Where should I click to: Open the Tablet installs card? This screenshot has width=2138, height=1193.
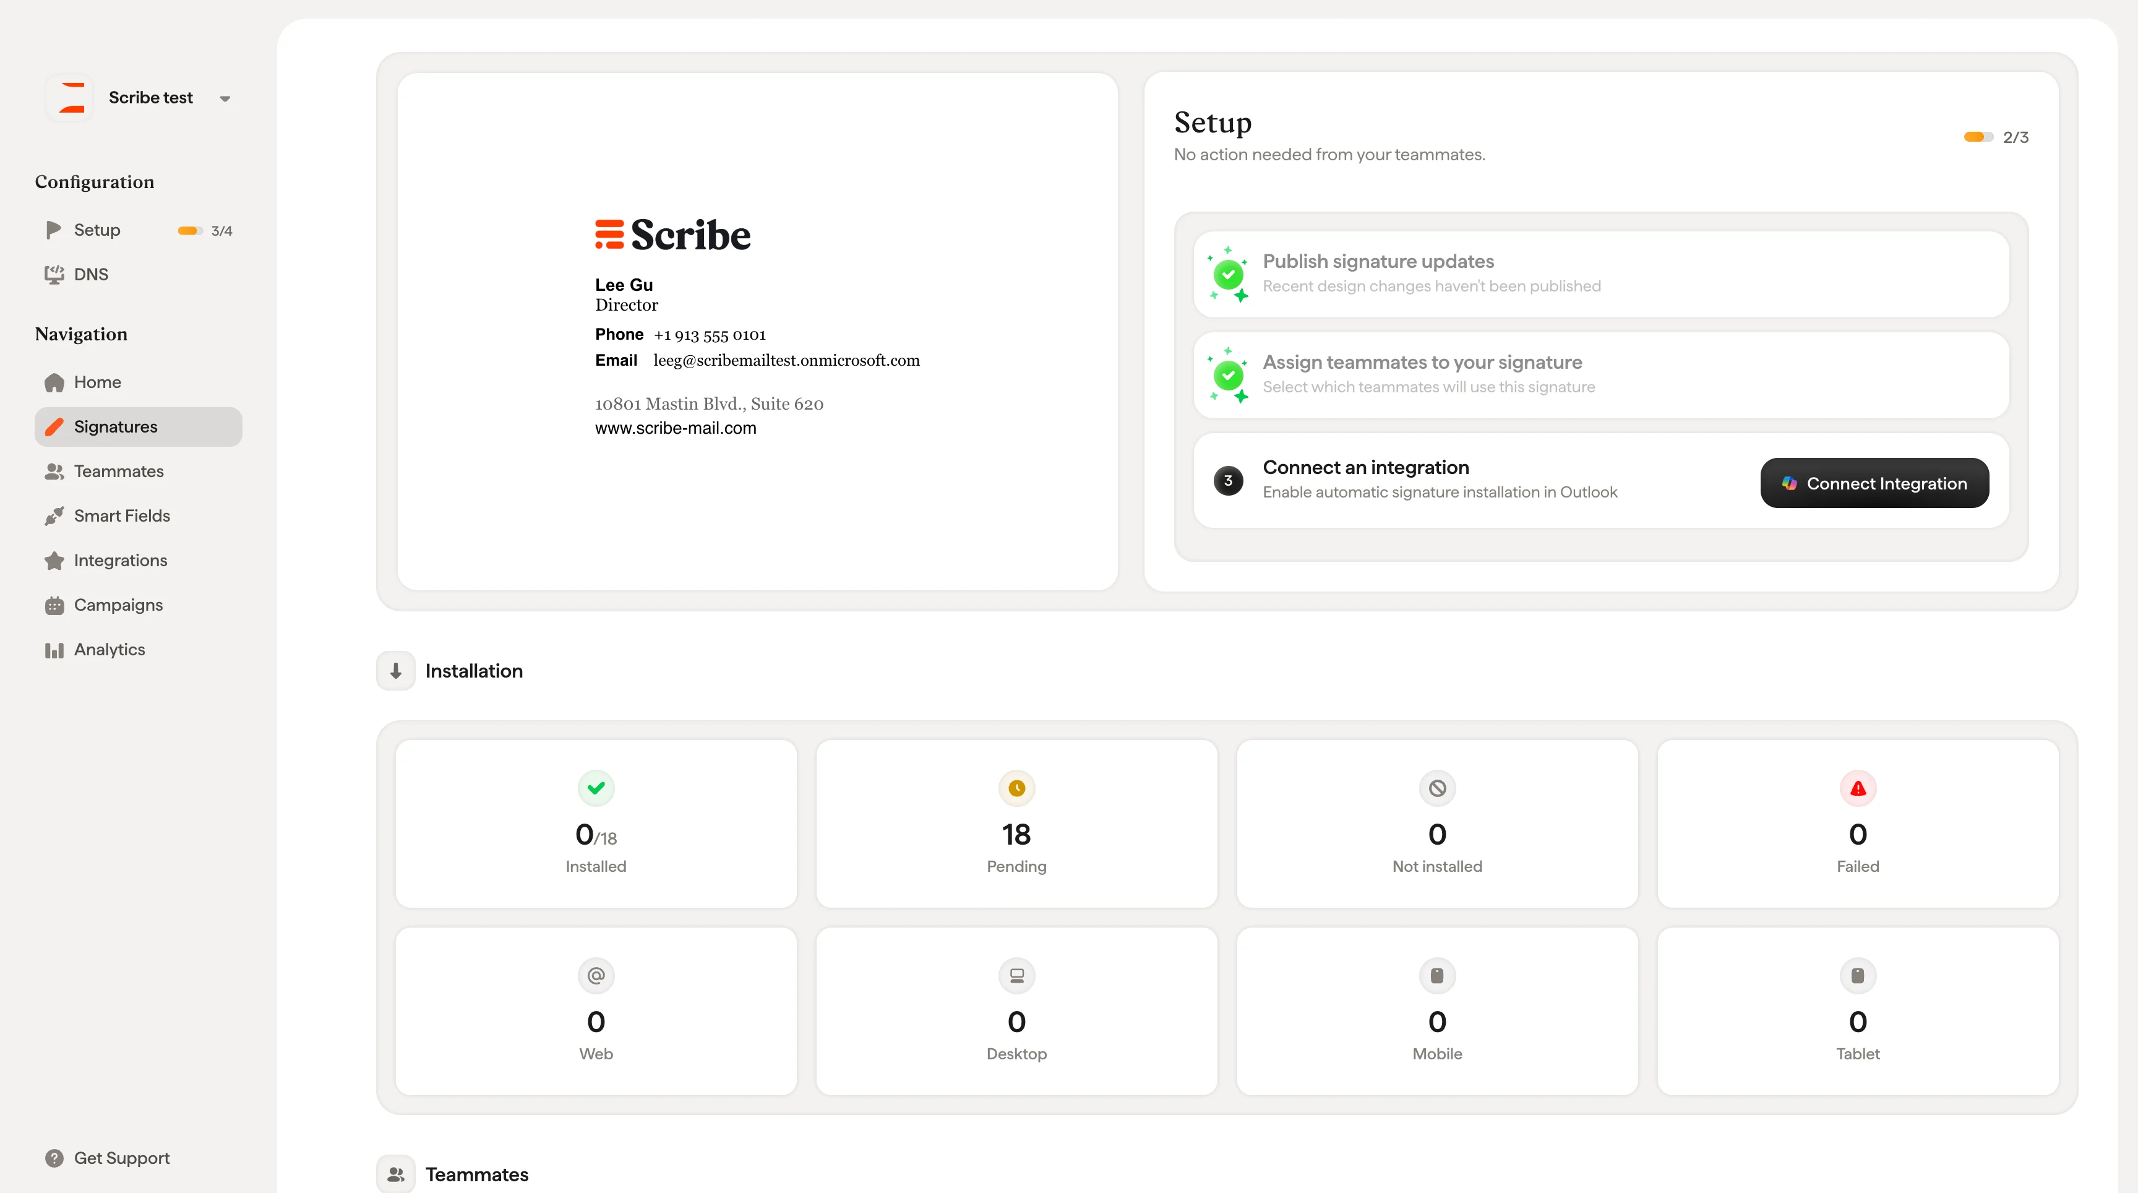(x=1858, y=1011)
